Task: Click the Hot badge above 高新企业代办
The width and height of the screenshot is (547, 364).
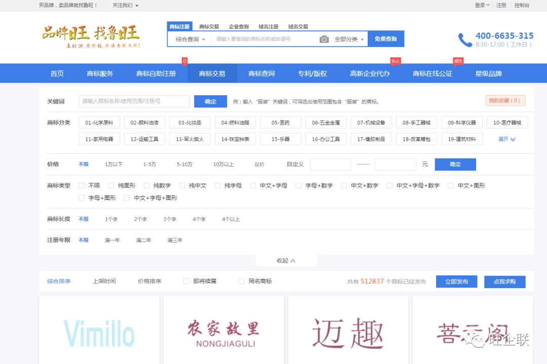Action: [396, 61]
